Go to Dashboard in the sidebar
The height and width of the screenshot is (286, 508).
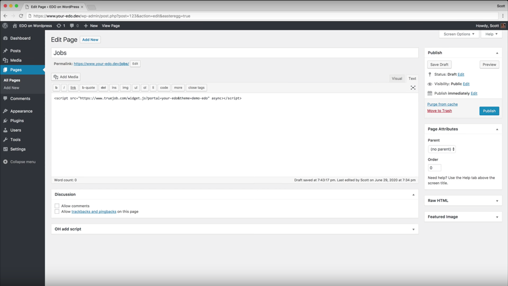(20, 38)
